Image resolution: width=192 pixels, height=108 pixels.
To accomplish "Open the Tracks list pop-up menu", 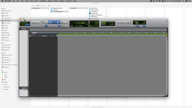I will tap(28, 29).
